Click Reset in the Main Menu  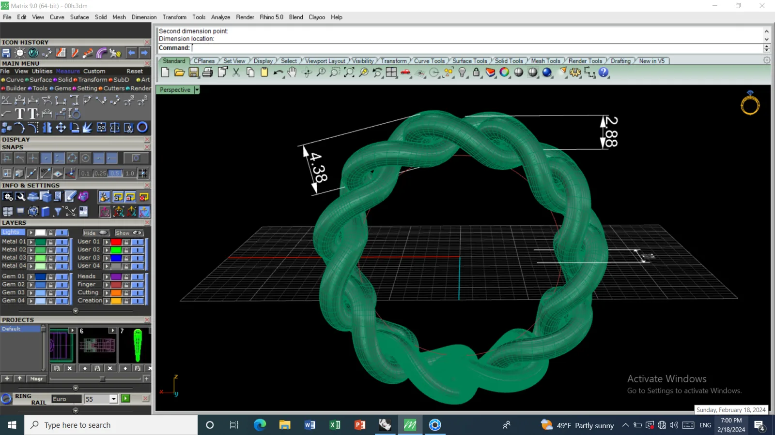point(135,71)
